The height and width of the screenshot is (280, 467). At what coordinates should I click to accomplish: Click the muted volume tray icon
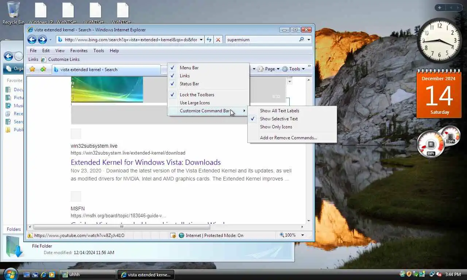[439, 274]
